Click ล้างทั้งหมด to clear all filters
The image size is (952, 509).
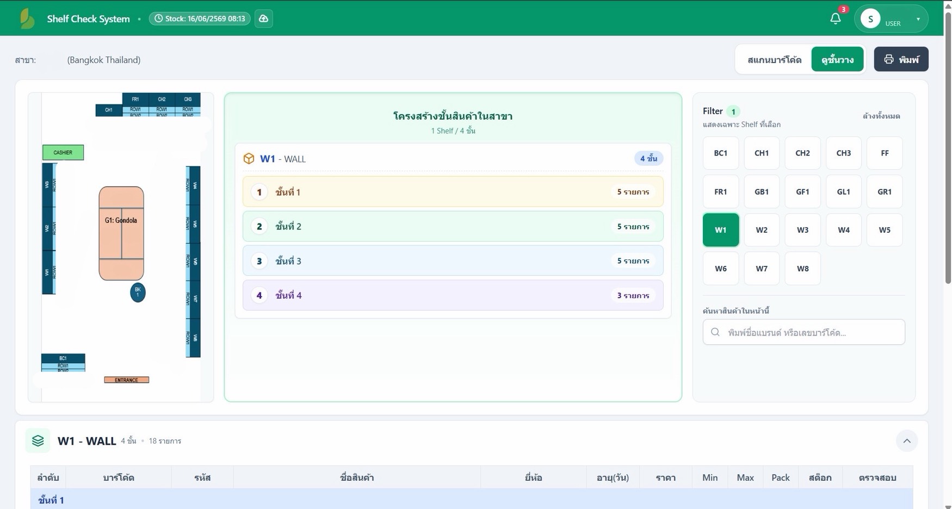click(x=881, y=116)
